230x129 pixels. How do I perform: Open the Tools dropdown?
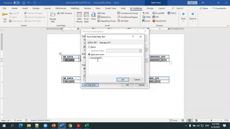tap(183, 17)
